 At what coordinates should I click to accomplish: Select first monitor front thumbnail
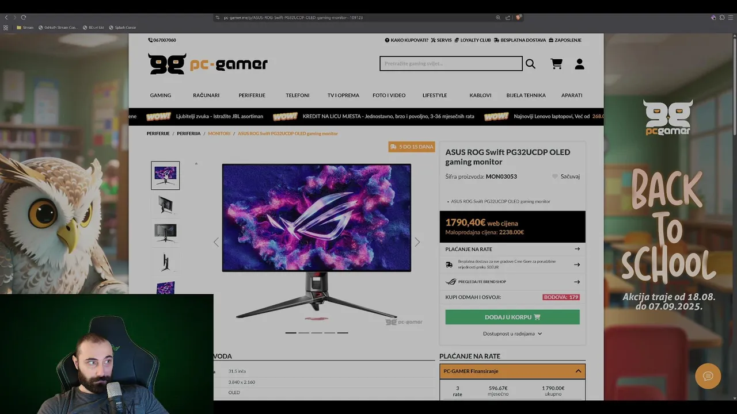[165, 175]
